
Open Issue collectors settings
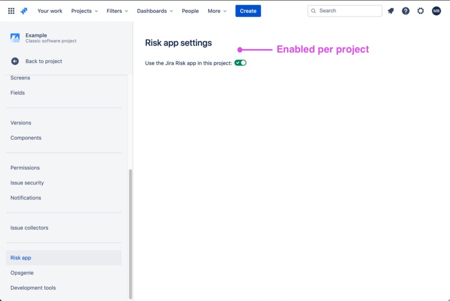coord(29,228)
